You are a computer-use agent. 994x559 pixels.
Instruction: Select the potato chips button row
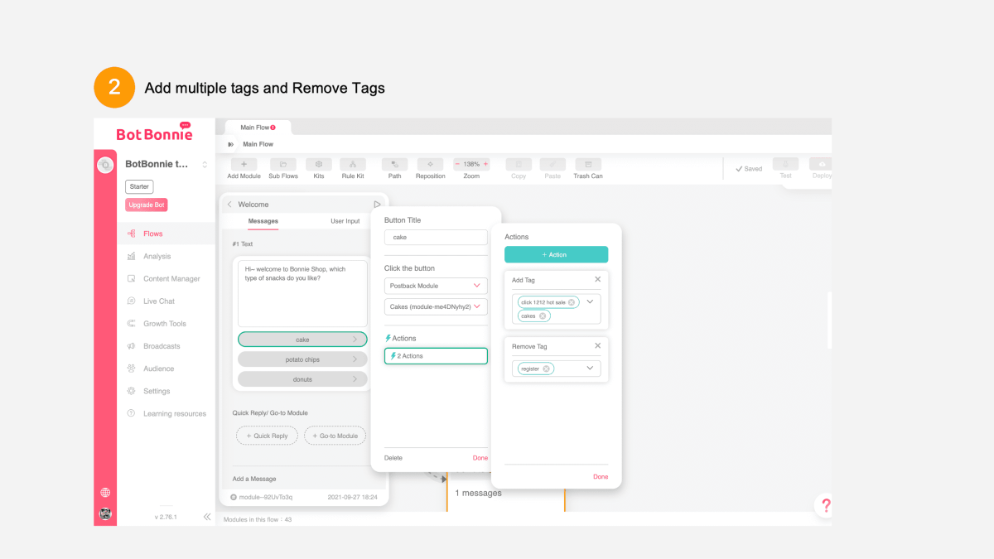[x=302, y=359]
